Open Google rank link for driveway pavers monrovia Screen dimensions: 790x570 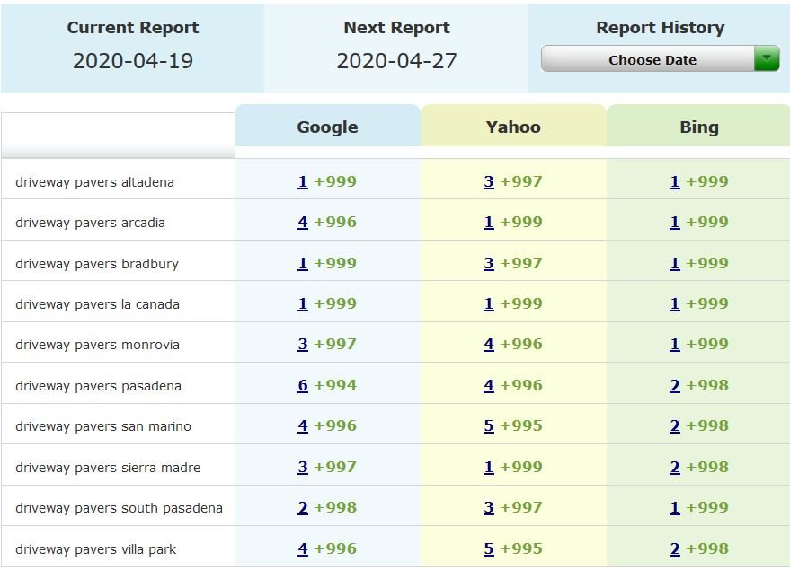tap(303, 344)
